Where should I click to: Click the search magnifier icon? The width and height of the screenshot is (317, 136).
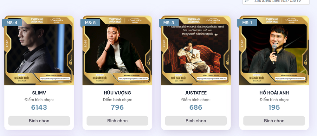247,1
